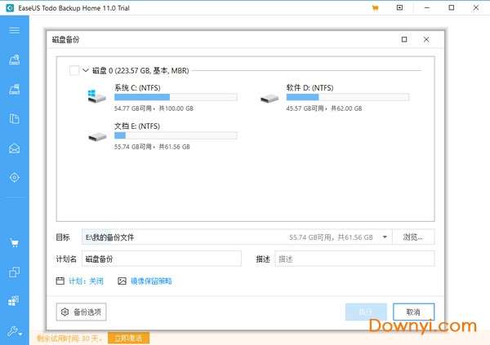490x345 pixels.
Task: Select the 系统 C: (NTFS) label
Action: (137, 88)
